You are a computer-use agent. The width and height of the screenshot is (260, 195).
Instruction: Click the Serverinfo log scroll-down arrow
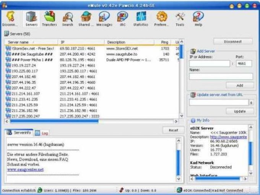click(179, 179)
